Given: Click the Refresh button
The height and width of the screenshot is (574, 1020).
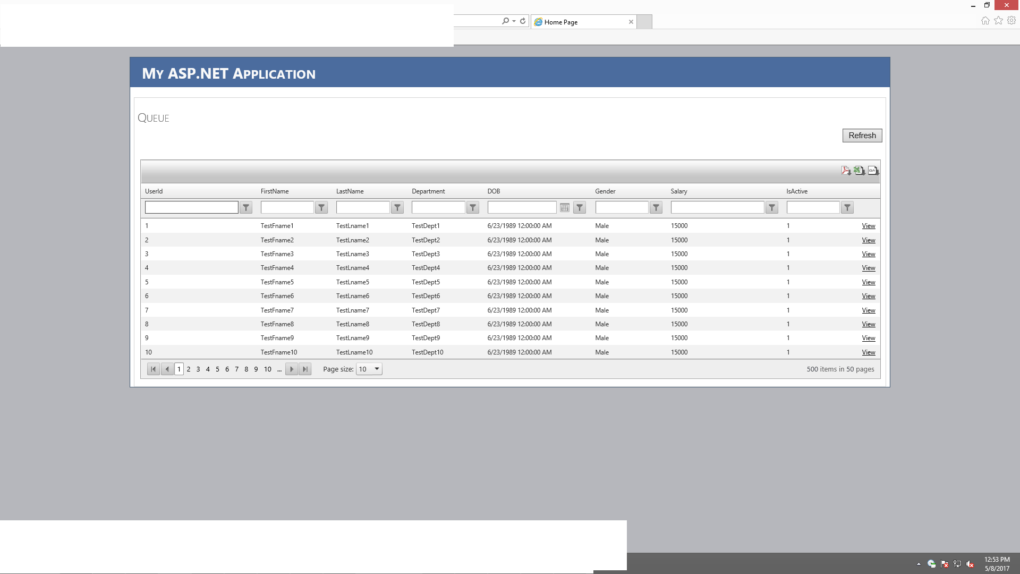Looking at the screenshot, I should coord(862,136).
